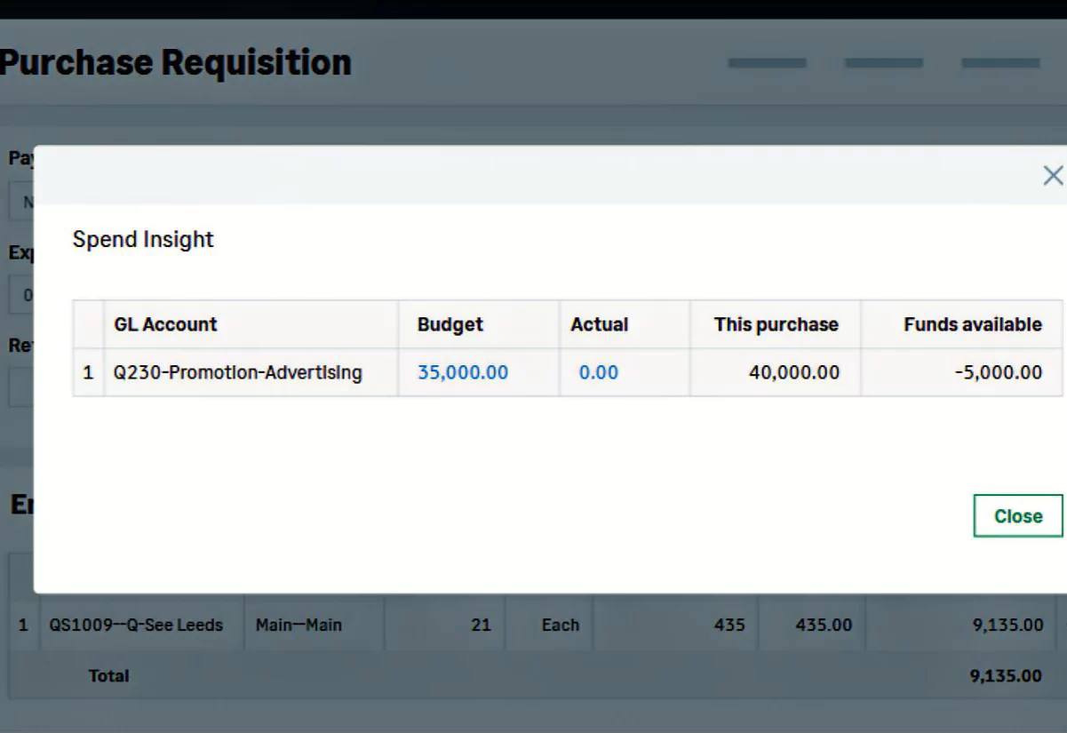This screenshot has width=1067, height=733.
Task: Click the GL Account column header
Action: pyautogui.click(x=165, y=324)
